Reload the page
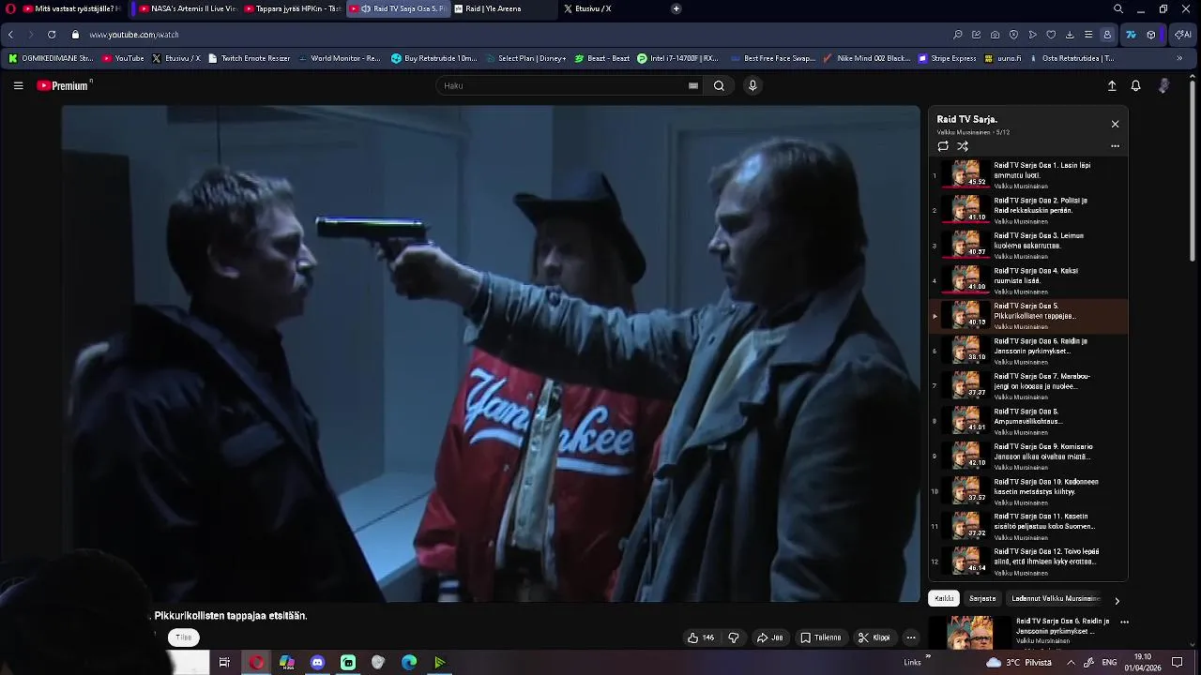This screenshot has width=1201, height=675. (52, 35)
